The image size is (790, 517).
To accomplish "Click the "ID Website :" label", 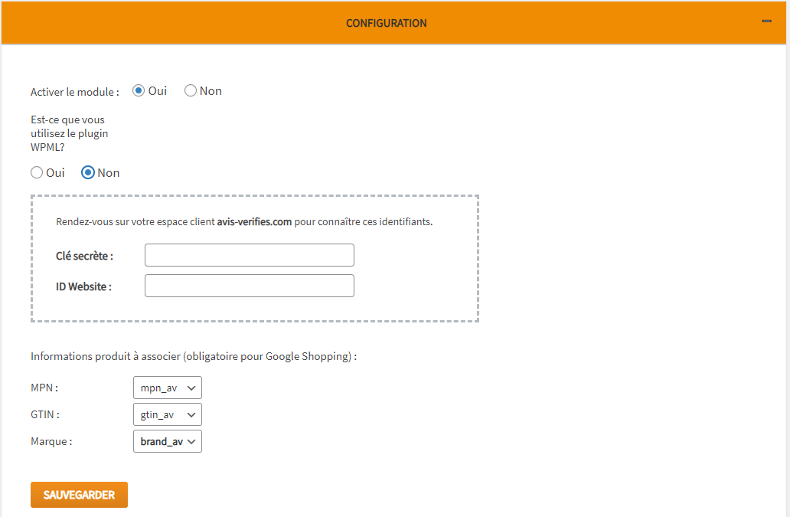I will [x=83, y=286].
